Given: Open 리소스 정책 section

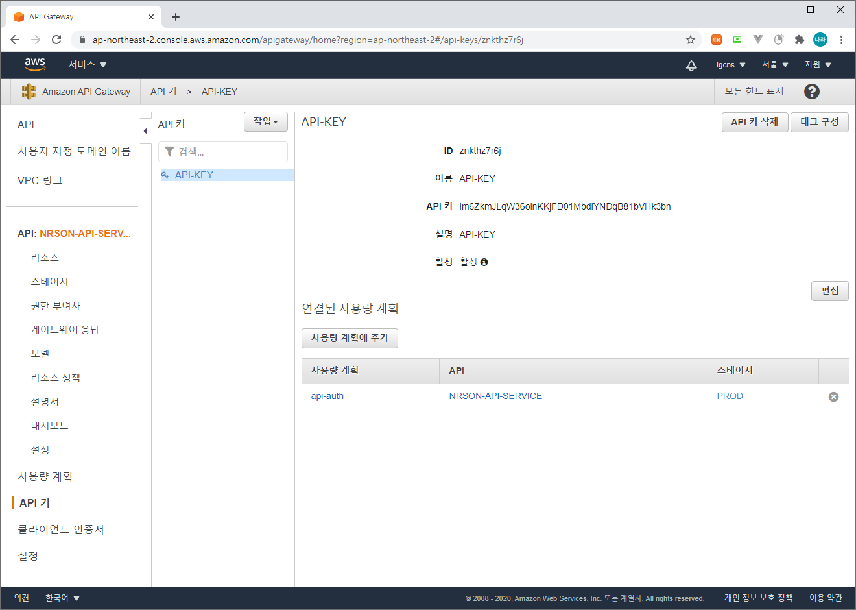Looking at the screenshot, I should (56, 378).
